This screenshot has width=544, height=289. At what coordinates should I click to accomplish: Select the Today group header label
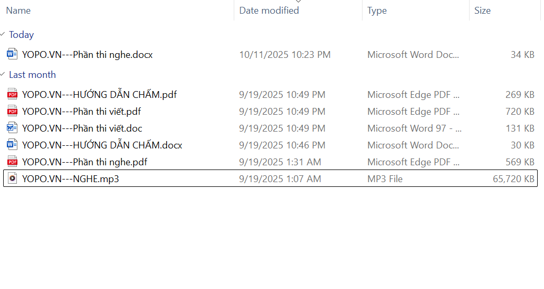(22, 35)
